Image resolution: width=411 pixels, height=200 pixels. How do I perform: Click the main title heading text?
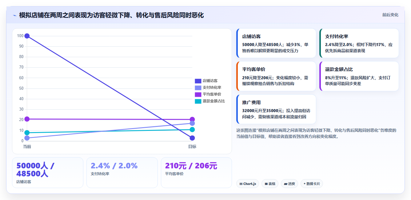(x=111, y=15)
